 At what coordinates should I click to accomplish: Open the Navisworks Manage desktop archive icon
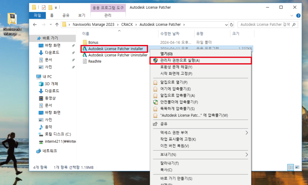pyautogui.click(x=12, y=24)
